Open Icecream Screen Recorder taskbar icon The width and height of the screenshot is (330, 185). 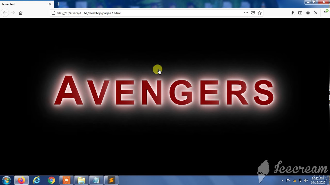coord(66,180)
